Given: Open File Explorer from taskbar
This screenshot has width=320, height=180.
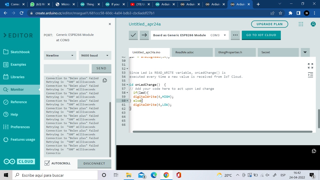Looking at the screenshot, I should coord(128,175).
